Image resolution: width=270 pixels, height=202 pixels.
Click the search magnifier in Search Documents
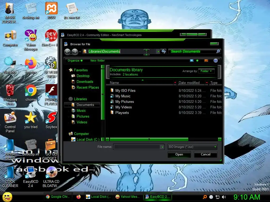tap(218, 51)
